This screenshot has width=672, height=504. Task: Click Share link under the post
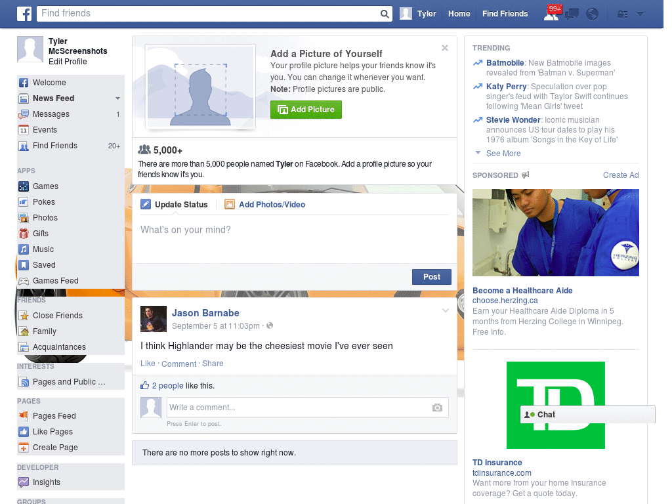(x=213, y=364)
